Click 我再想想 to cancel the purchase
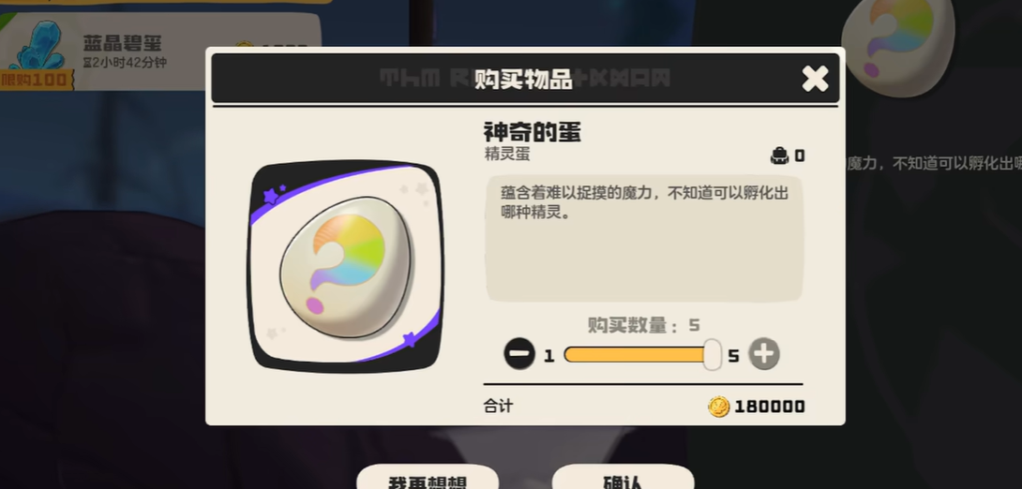 coord(428,479)
